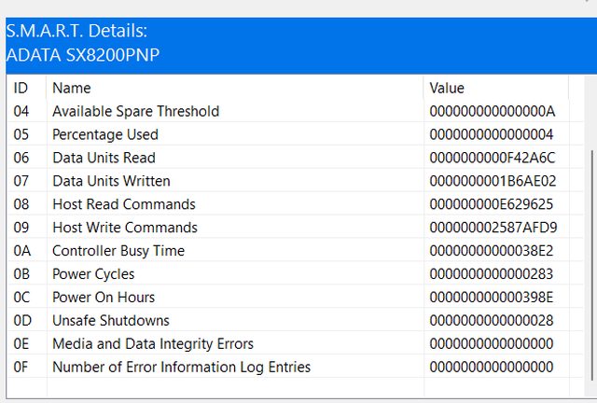Select the Host Write Commands entry
597x403 pixels.
point(125,228)
